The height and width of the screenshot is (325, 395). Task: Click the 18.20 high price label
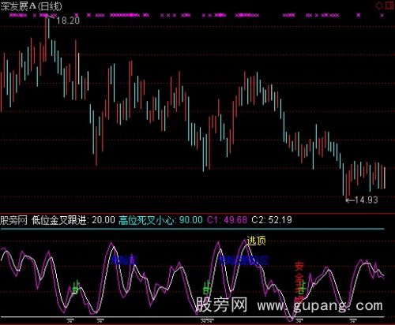pos(68,21)
